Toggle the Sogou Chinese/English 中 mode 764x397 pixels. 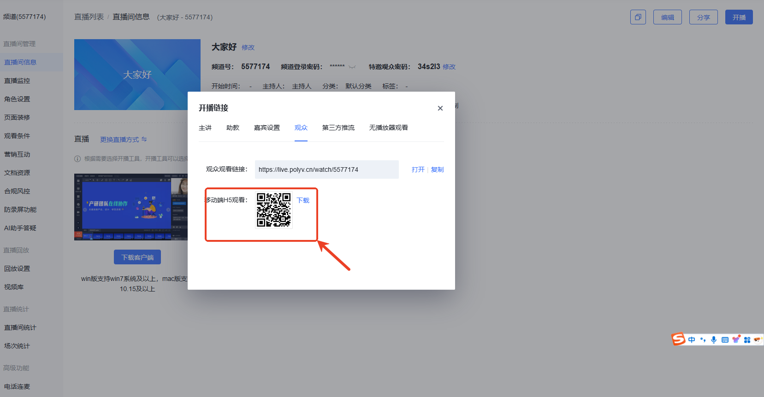pos(692,340)
